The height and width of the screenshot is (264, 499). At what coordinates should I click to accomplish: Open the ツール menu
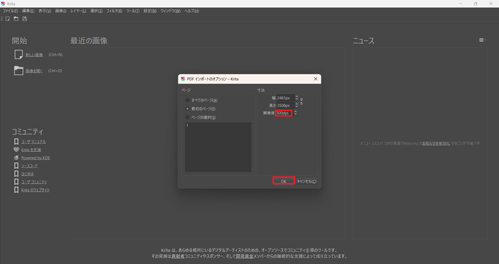pos(133,11)
